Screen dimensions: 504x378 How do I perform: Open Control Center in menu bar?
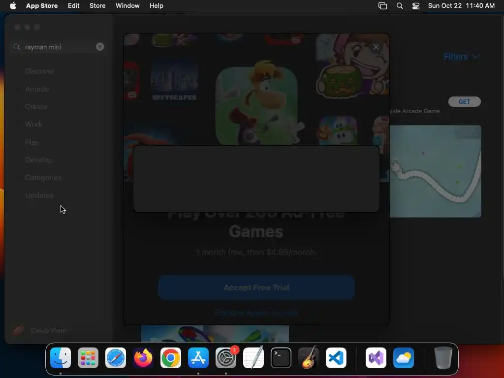[416, 6]
